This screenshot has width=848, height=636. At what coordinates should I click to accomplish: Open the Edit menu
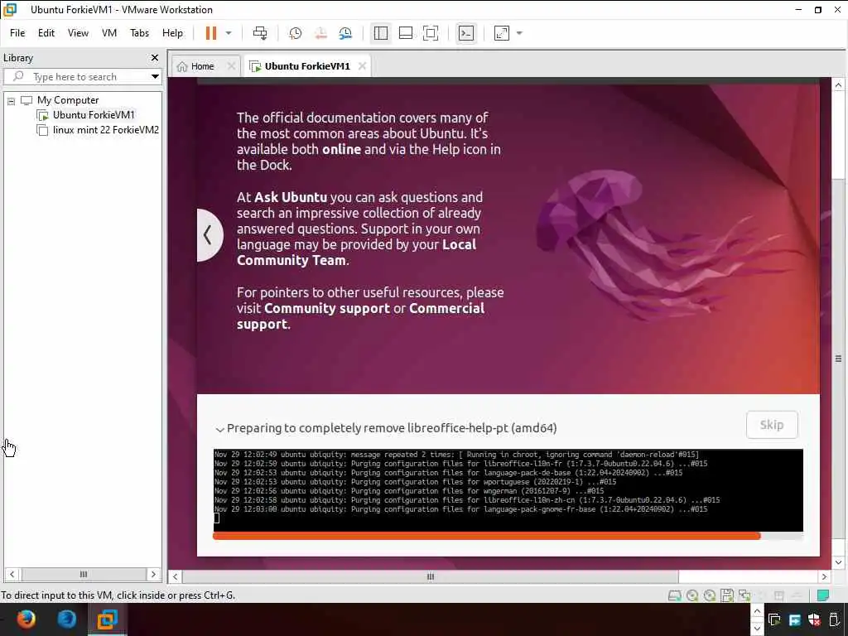(x=46, y=33)
